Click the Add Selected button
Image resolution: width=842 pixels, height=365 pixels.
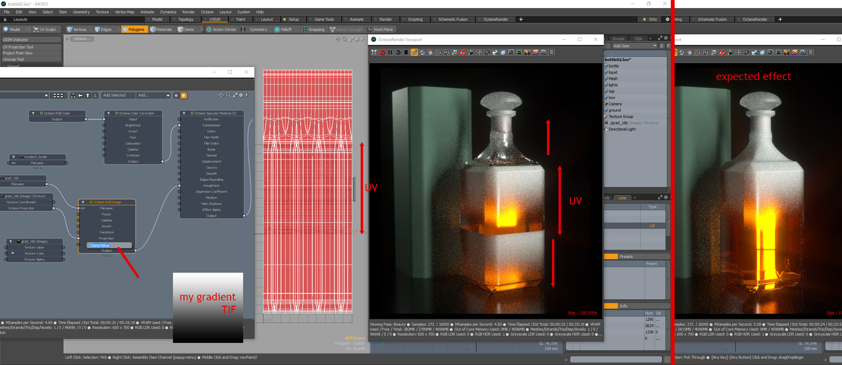coord(114,95)
